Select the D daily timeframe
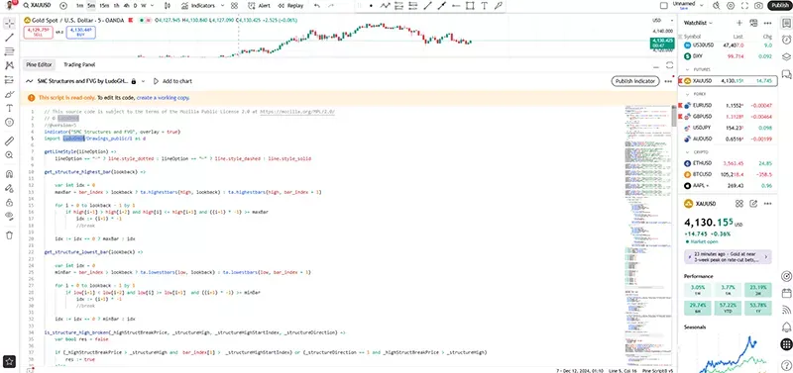793x373 pixels. pyautogui.click(x=135, y=6)
